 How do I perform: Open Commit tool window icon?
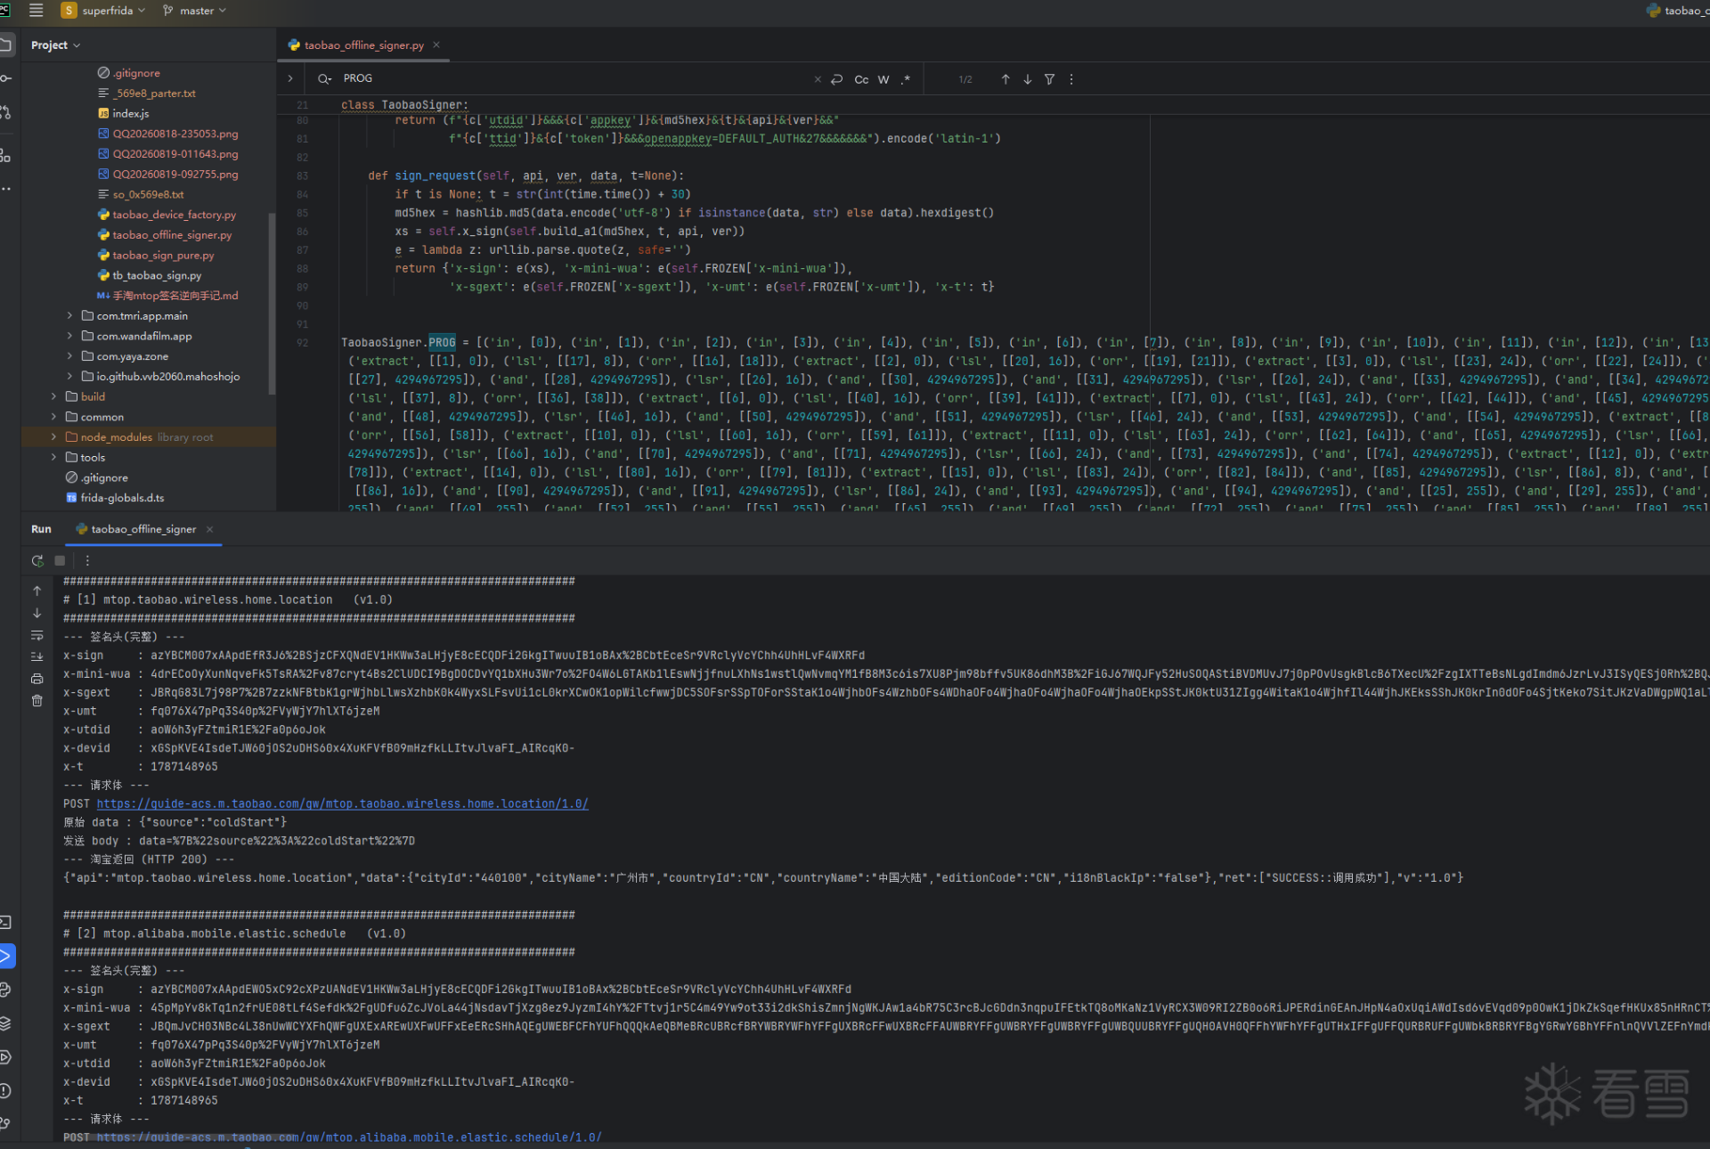coord(5,78)
